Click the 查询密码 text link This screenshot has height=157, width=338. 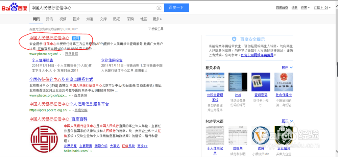pyautogui.click(x=261, y=95)
